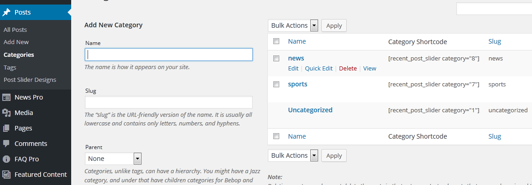Click the FAQ Pro info icon

pos(6,159)
